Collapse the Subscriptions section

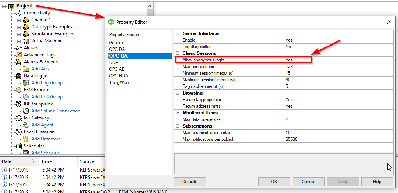178,126
